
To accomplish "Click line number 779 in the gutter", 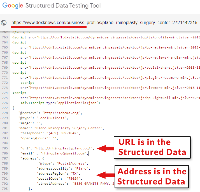I will [5, 118].
